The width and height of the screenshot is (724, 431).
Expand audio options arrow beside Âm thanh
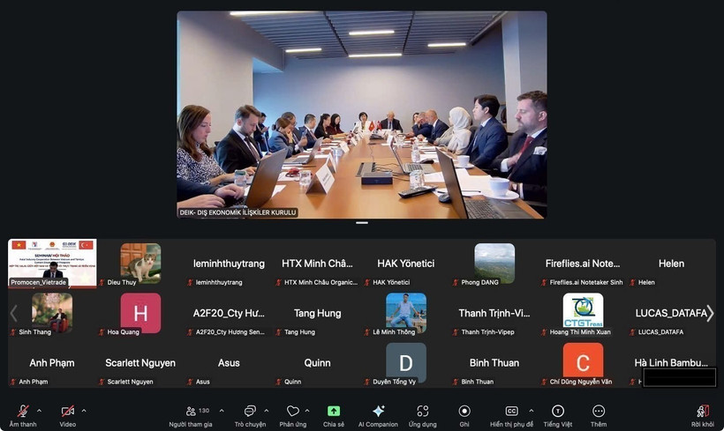pyautogui.click(x=39, y=410)
